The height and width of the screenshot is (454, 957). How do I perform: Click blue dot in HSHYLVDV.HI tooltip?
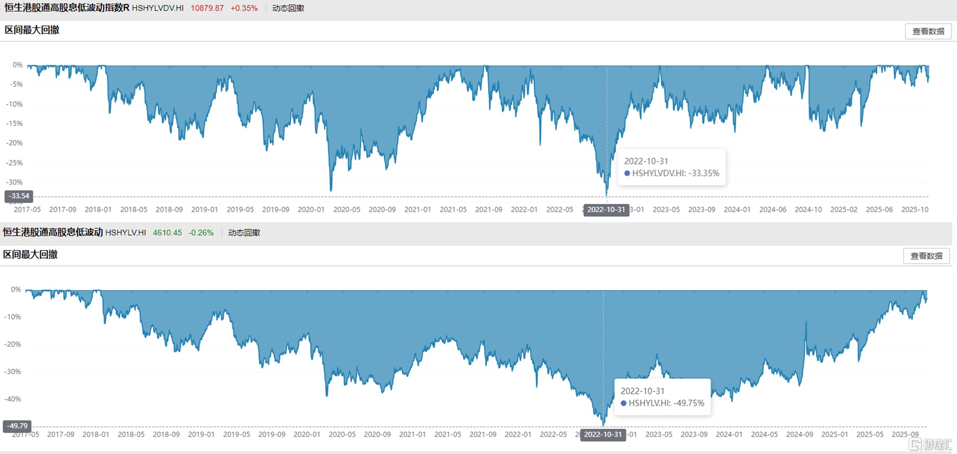tap(627, 173)
